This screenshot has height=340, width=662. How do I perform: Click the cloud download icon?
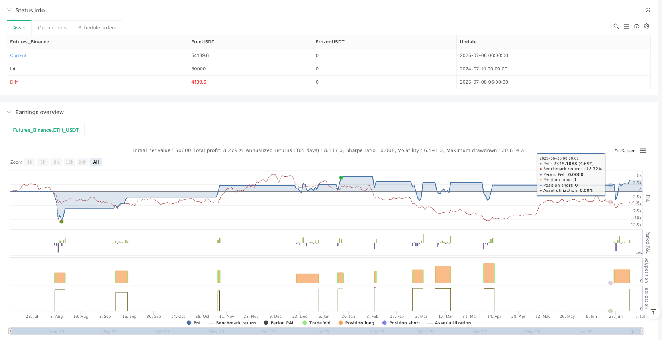(x=637, y=26)
